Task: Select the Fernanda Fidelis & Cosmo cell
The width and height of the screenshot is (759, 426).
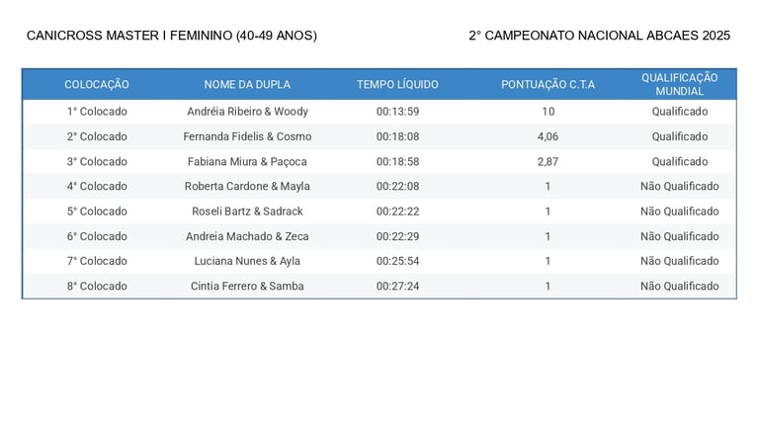Action: point(247,136)
